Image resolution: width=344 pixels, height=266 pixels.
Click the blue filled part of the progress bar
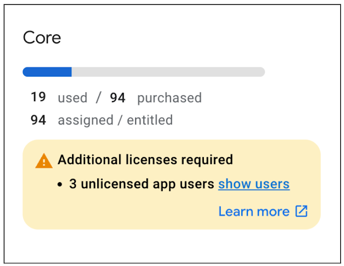click(x=47, y=72)
